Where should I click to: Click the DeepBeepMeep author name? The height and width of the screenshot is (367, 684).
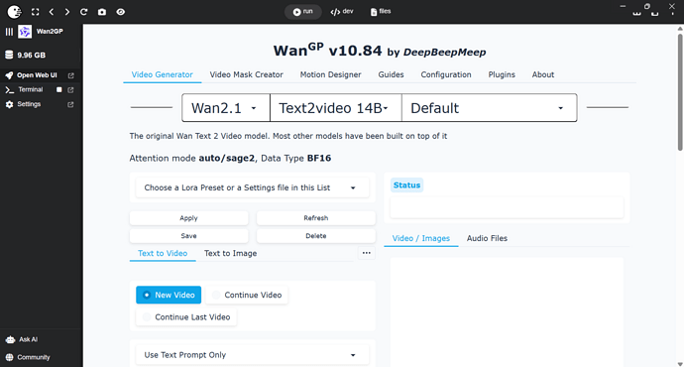tap(444, 53)
